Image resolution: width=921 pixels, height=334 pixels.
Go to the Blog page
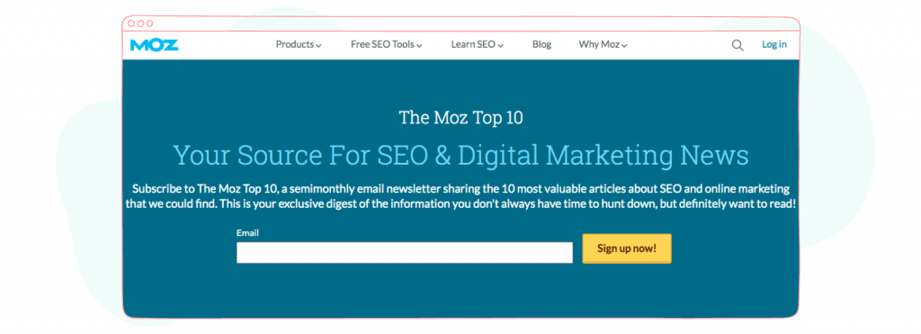[541, 45]
